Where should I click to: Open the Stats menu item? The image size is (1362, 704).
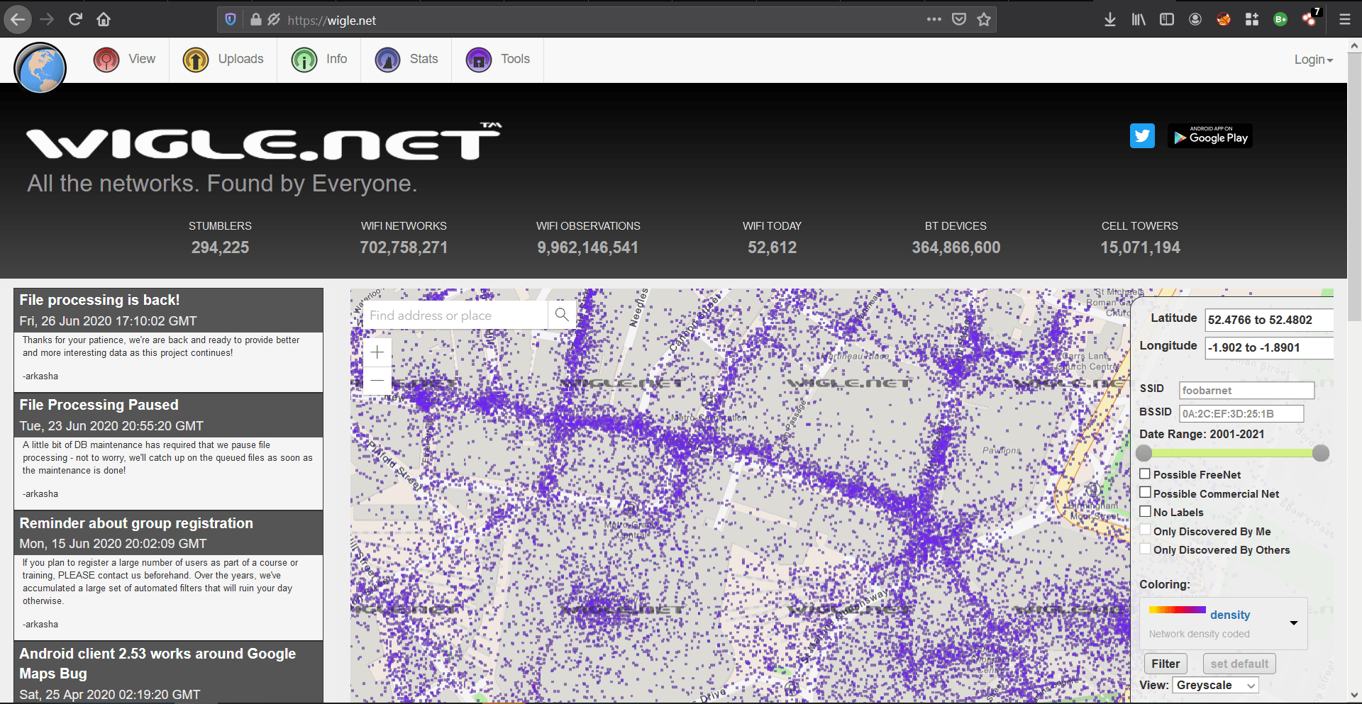[x=407, y=60]
